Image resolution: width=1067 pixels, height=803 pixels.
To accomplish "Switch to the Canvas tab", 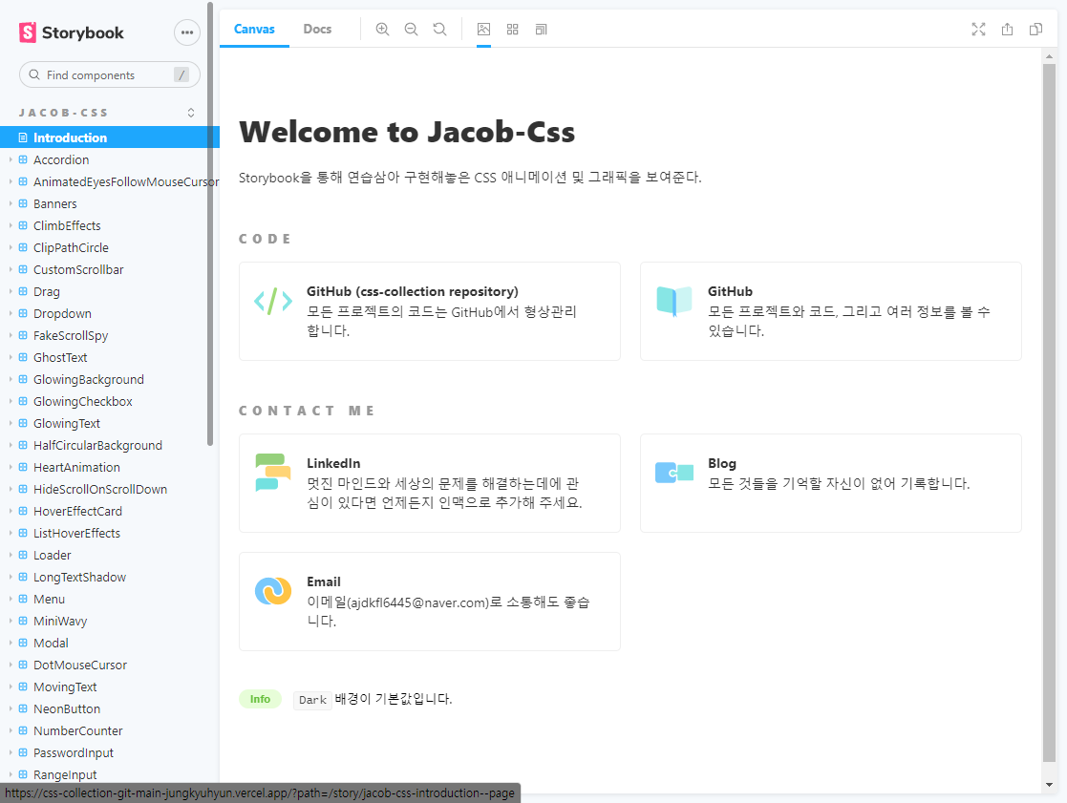I will coord(254,30).
